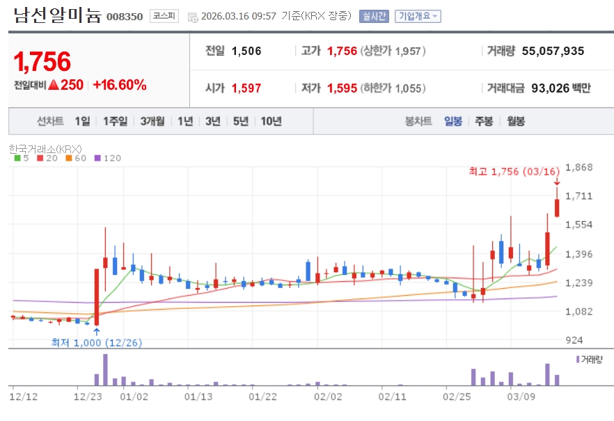The image size is (614, 421).
Task: Open the 기업개요 dropdown
Action: click(x=418, y=16)
